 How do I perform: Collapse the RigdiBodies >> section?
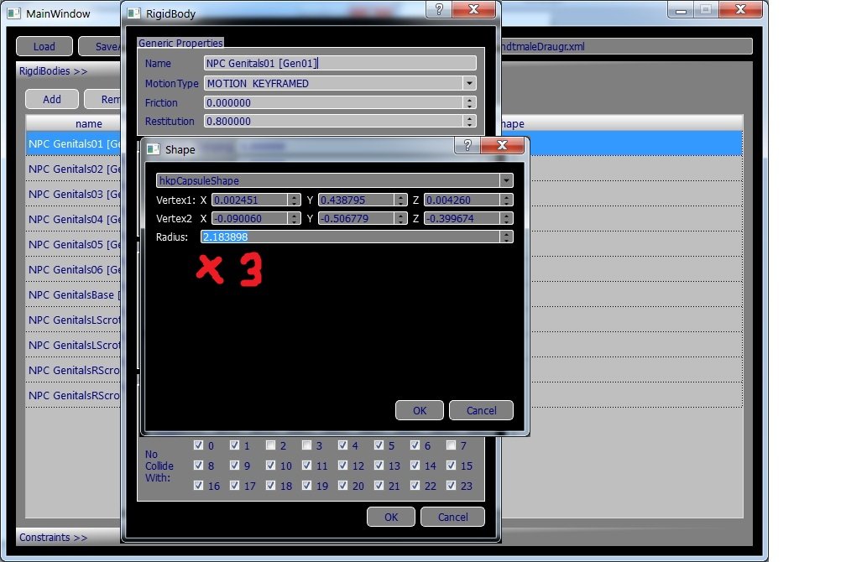coord(53,70)
